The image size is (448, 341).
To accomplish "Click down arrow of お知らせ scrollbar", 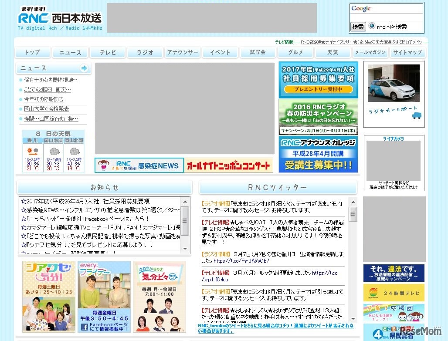I will coord(185,249).
